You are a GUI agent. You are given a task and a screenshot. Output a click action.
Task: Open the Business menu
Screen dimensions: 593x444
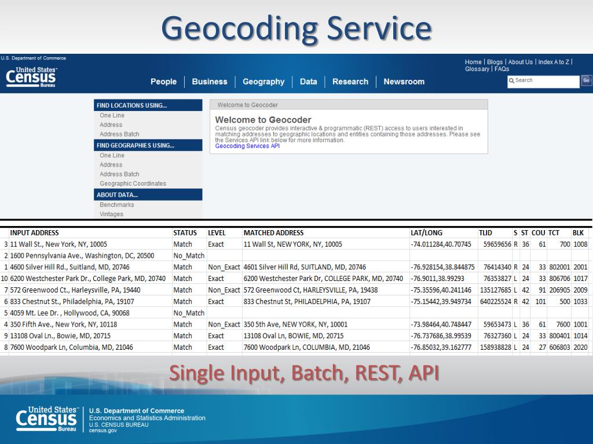[x=210, y=82]
